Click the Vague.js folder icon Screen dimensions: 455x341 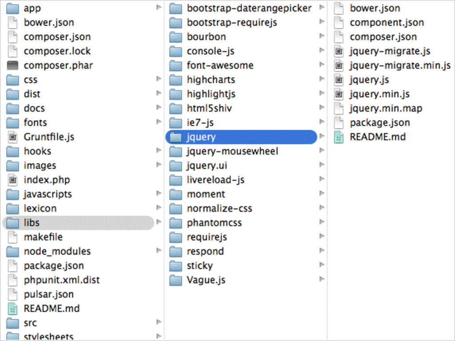click(x=176, y=280)
